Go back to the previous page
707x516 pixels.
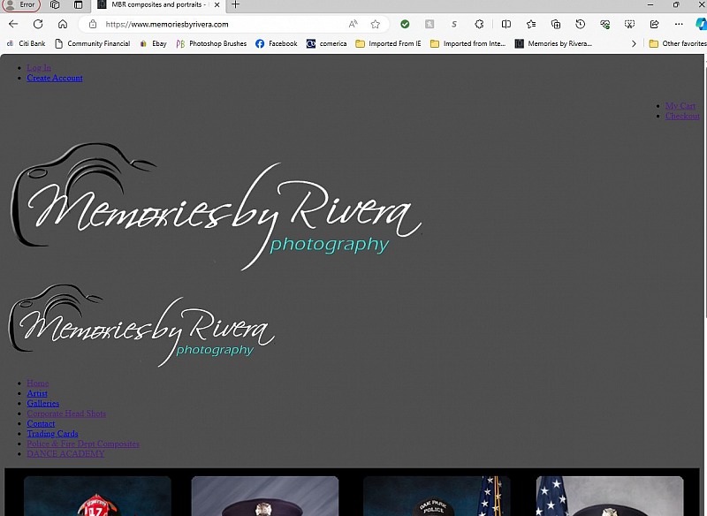tap(13, 25)
